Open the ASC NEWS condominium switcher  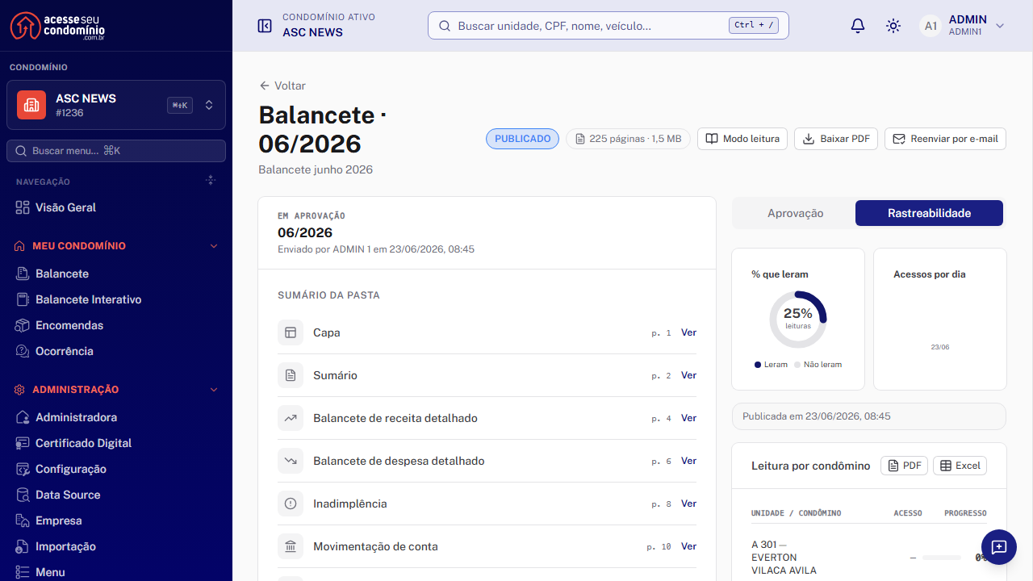(x=116, y=105)
